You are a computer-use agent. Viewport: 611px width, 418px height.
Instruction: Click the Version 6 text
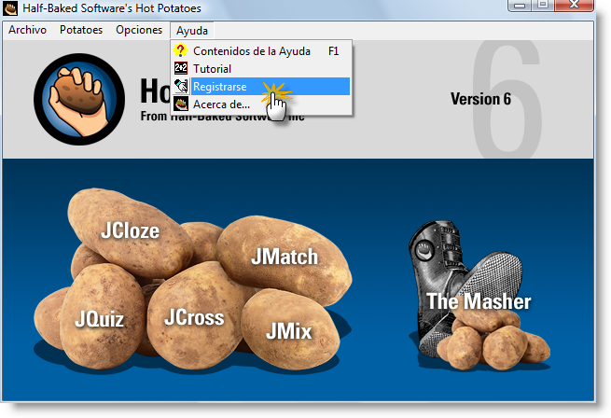click(x=480, y=99)
